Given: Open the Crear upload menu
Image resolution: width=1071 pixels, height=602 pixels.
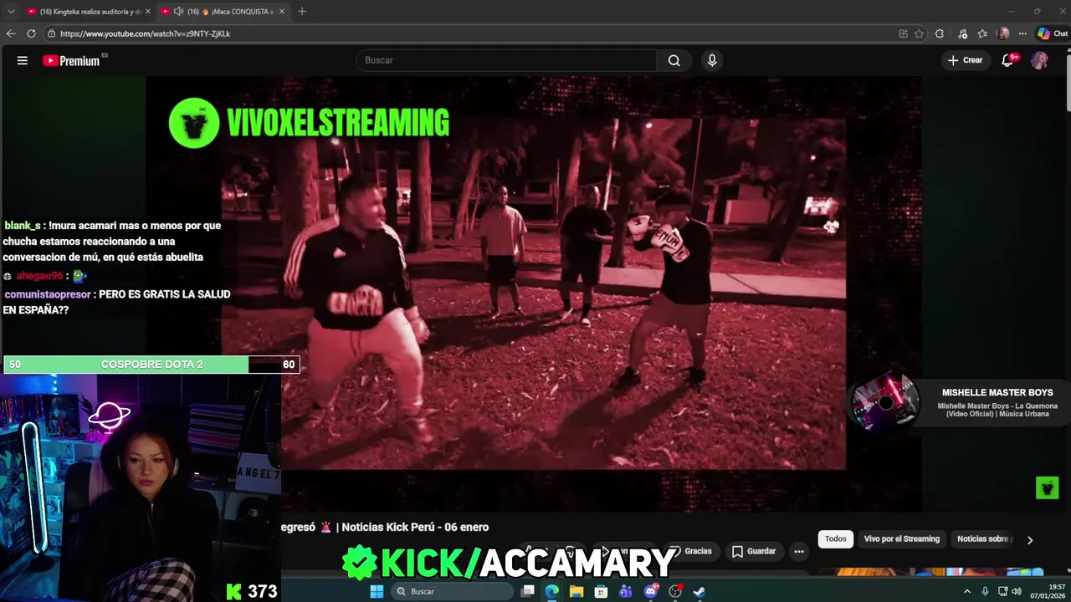Looking at the screenshot, I should (x=965, y=60).
